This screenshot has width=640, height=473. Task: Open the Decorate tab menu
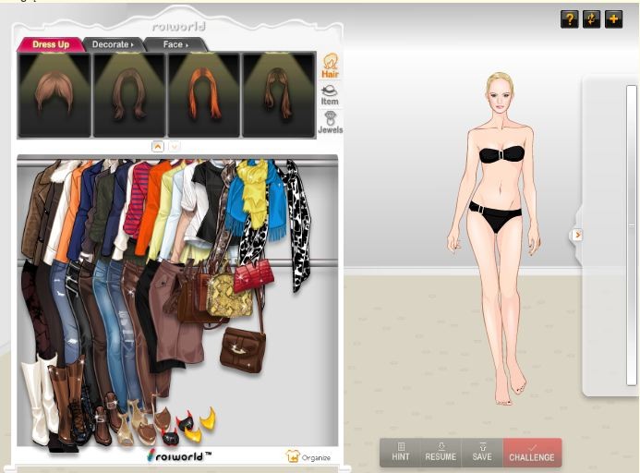(x=112, y=44)
